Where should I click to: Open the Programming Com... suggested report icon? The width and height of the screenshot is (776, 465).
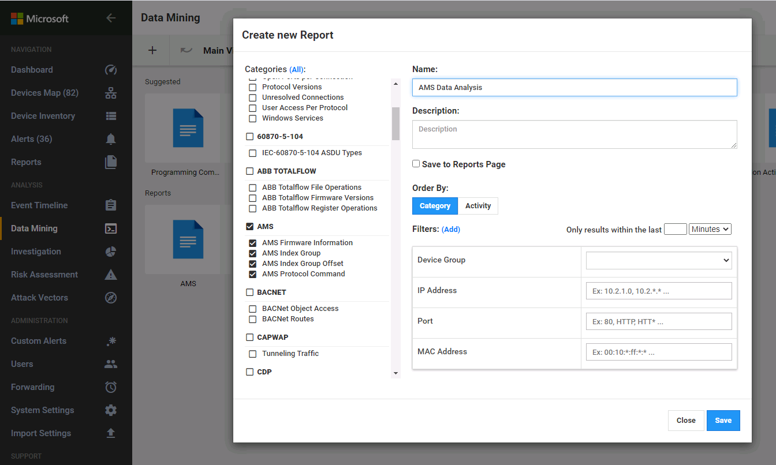click(188, 127)
